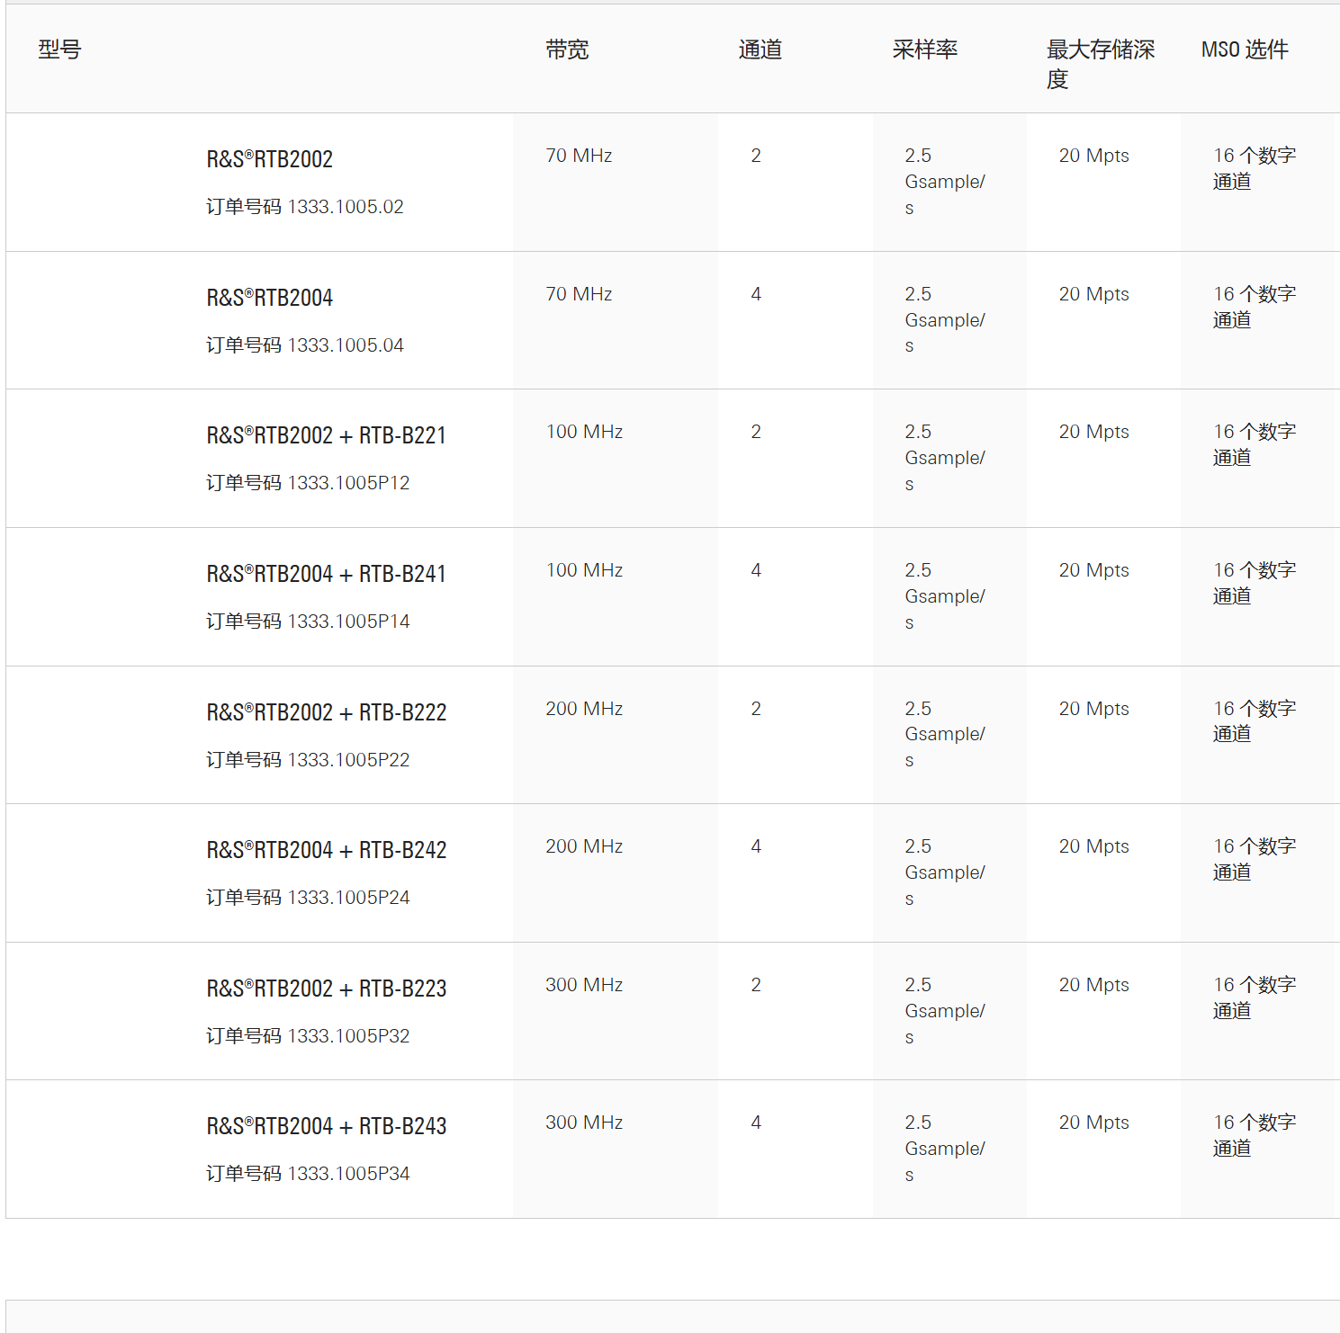Click the 通道 column header
Screen dimensions: 1340x1333
[x=760, y=49]
